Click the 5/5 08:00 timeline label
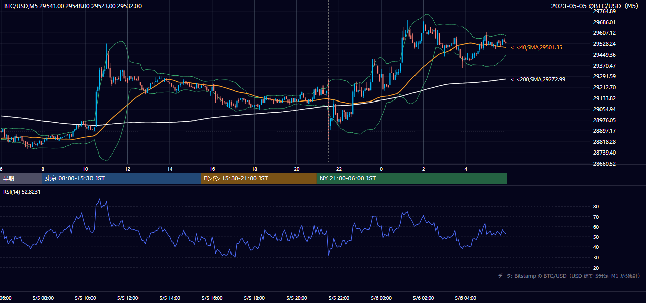 43,298
